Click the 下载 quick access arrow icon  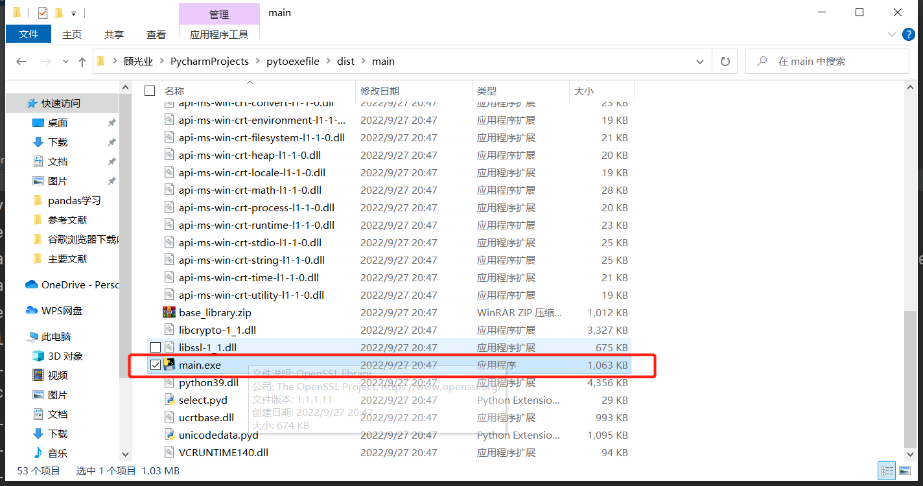click(x=38, y=142)
